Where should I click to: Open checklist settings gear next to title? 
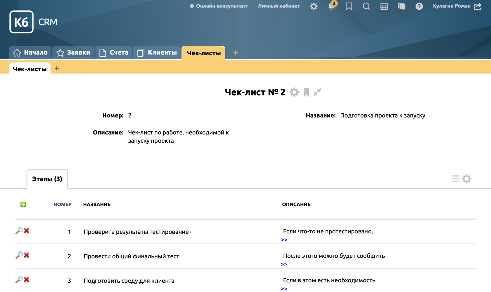click(294, 92)
